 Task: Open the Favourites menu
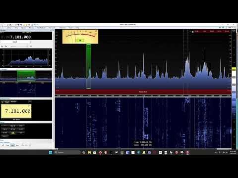pos(52,28)
